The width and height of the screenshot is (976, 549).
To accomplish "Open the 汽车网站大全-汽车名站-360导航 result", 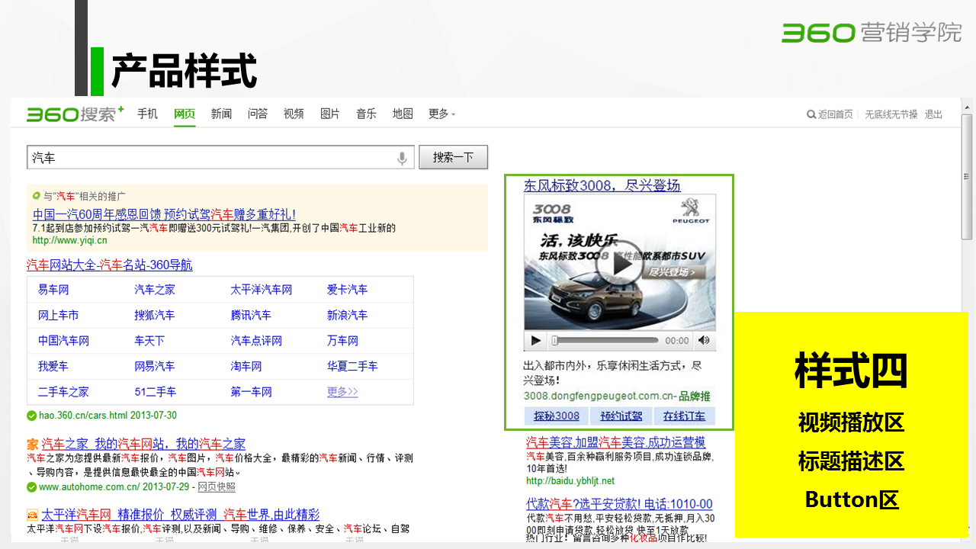I will (110, 265).
